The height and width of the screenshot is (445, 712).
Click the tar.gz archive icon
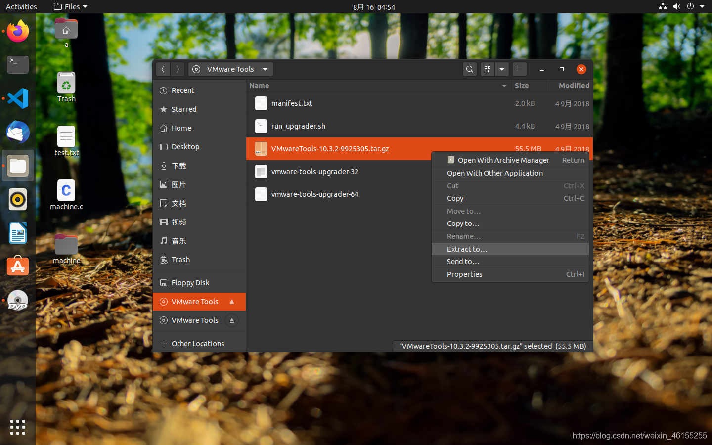pyautogui.click(x=261, y=149)
